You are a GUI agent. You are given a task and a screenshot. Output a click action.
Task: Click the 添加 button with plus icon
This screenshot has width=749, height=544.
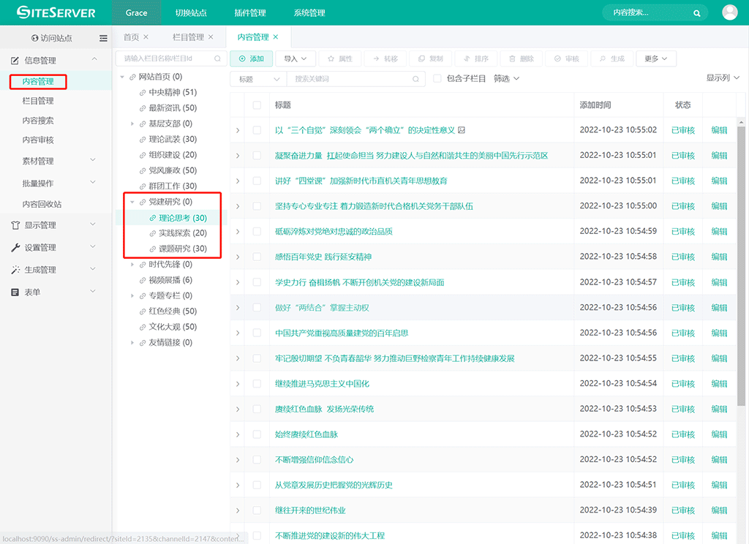click(251, 58)
